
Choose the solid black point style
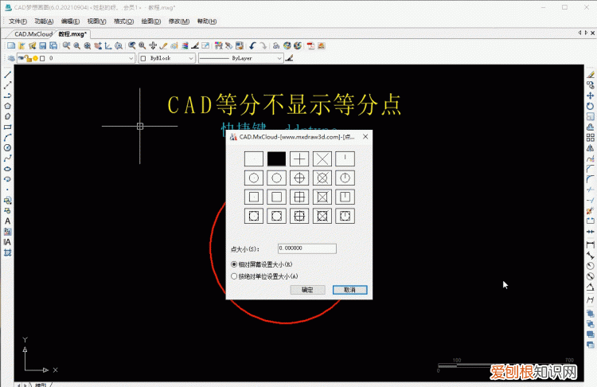(x=276, y=158)
